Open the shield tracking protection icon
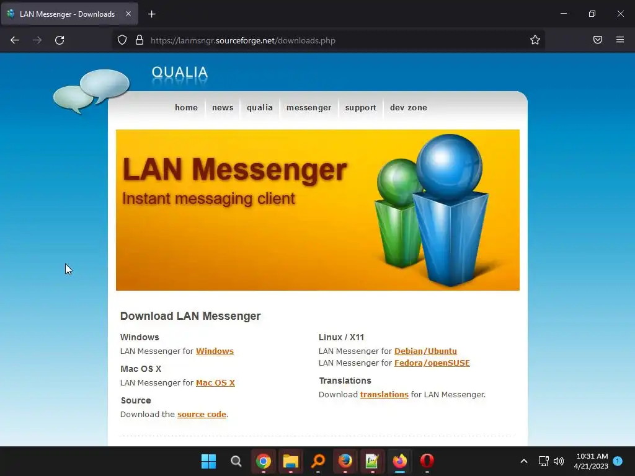 click(122, 40)
